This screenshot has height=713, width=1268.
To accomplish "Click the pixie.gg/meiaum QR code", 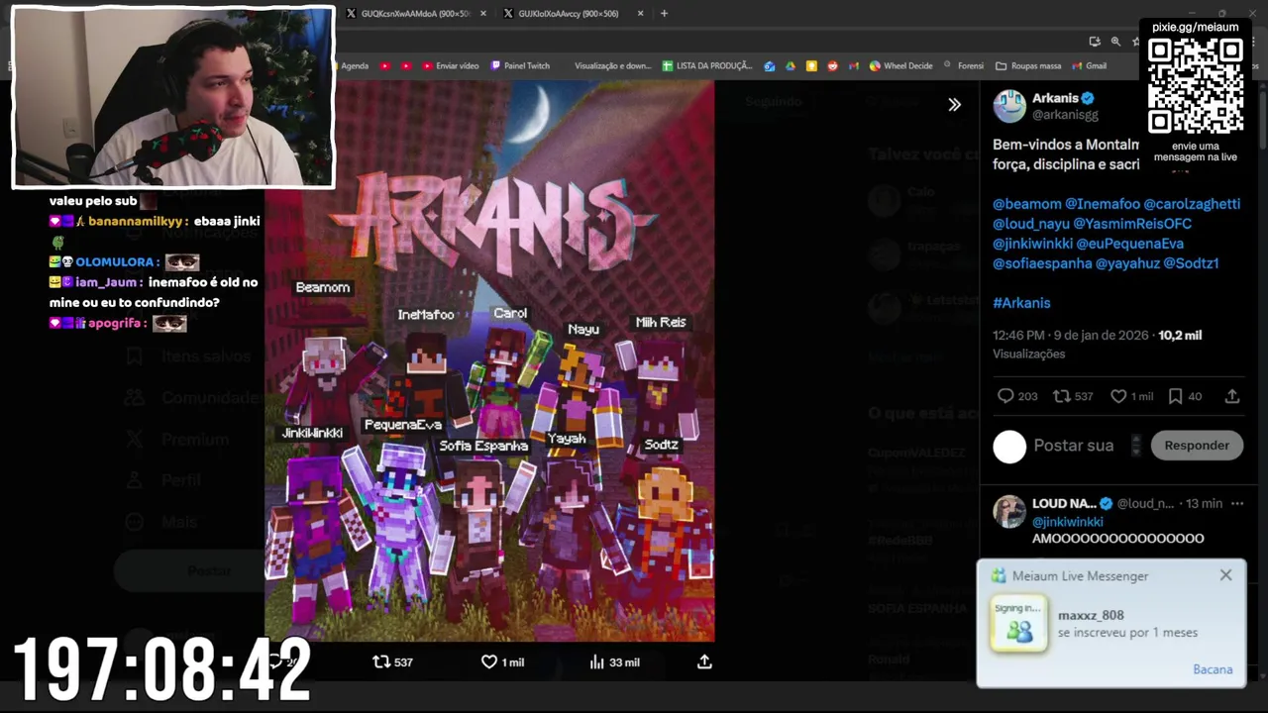I will click(1195, 86).
